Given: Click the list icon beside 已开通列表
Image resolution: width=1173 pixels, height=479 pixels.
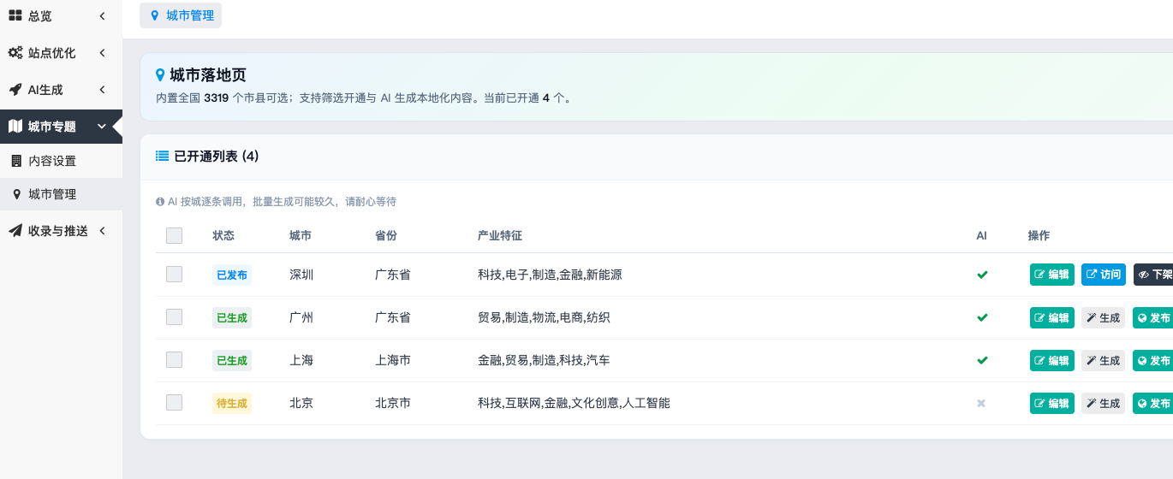Looking at the screenshot, I should [x=162, y=157].
